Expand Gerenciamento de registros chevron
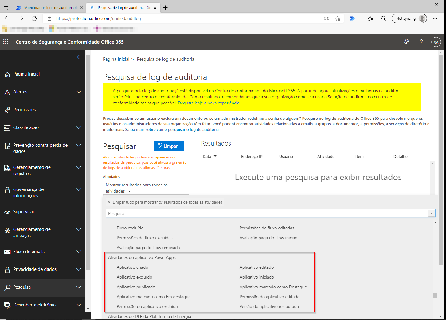The width and height of the screenshot is (446, 320). pyautogui.click(x=79, y=167)
